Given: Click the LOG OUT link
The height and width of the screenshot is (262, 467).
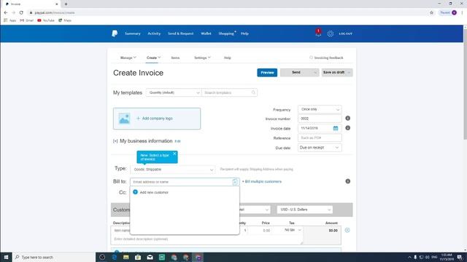Looking at the screenshot, I should click(x=345, y=34).
